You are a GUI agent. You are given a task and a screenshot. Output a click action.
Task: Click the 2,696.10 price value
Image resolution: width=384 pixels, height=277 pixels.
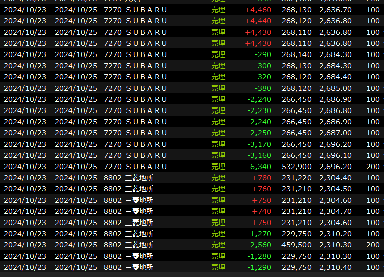(x=335, y=155)
